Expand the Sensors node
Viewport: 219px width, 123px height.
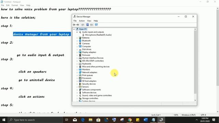(77, 87)
